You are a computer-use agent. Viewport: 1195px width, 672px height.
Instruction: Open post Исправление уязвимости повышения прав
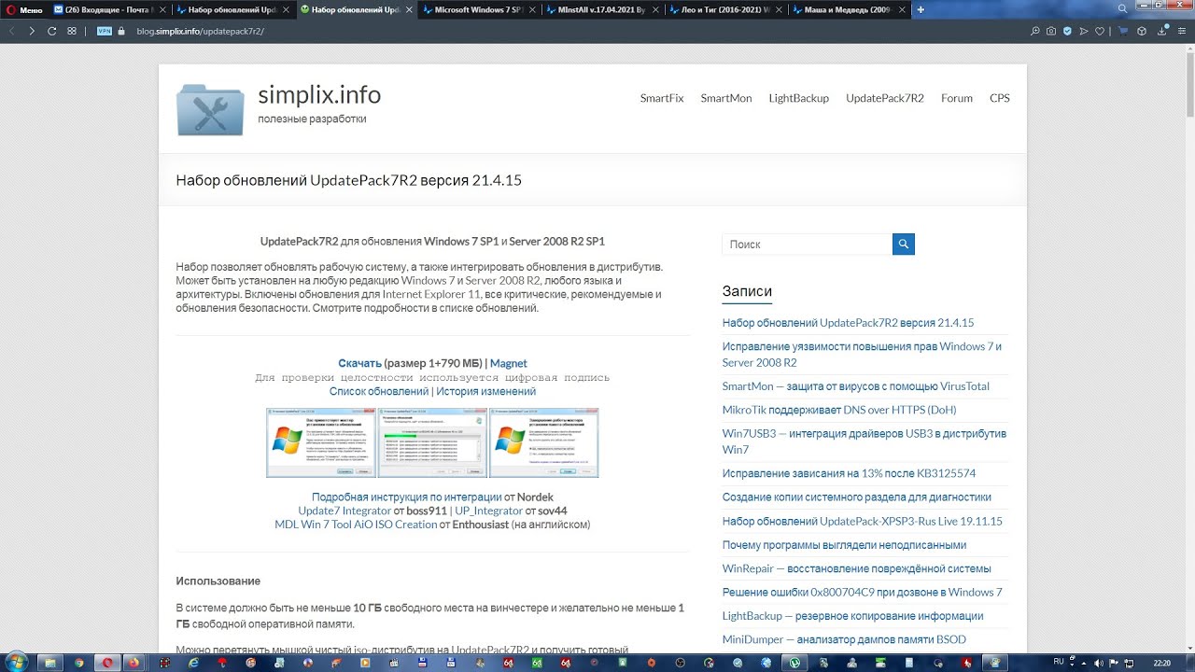[x=862, y=354]
